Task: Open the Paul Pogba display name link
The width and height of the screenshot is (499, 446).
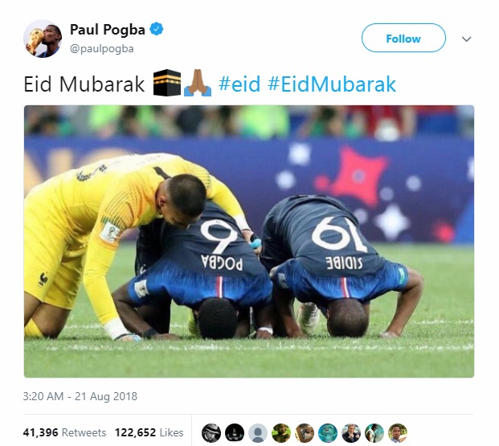Action: pyautogui.click(x=107, y=30)
